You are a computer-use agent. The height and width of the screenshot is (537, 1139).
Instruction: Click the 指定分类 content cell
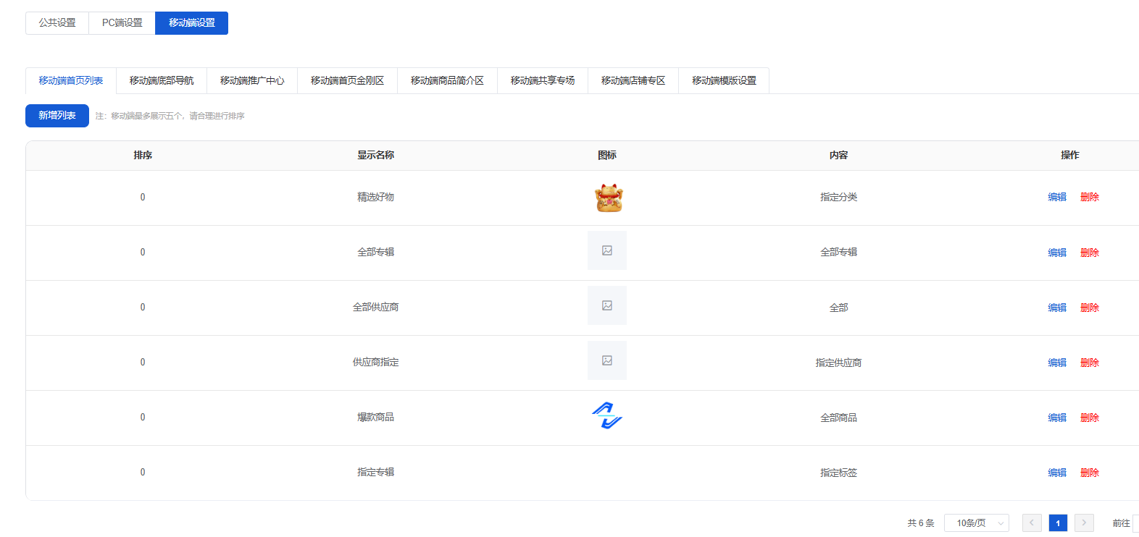pos(839,197)
